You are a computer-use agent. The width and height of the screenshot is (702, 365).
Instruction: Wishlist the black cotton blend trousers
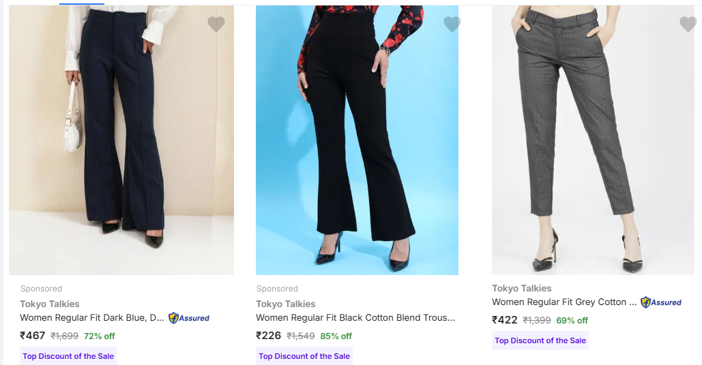[452, 25]
